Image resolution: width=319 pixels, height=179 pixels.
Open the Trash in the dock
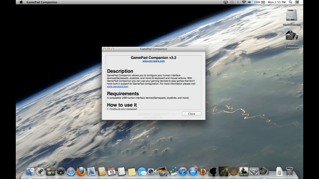click(289, 171)
